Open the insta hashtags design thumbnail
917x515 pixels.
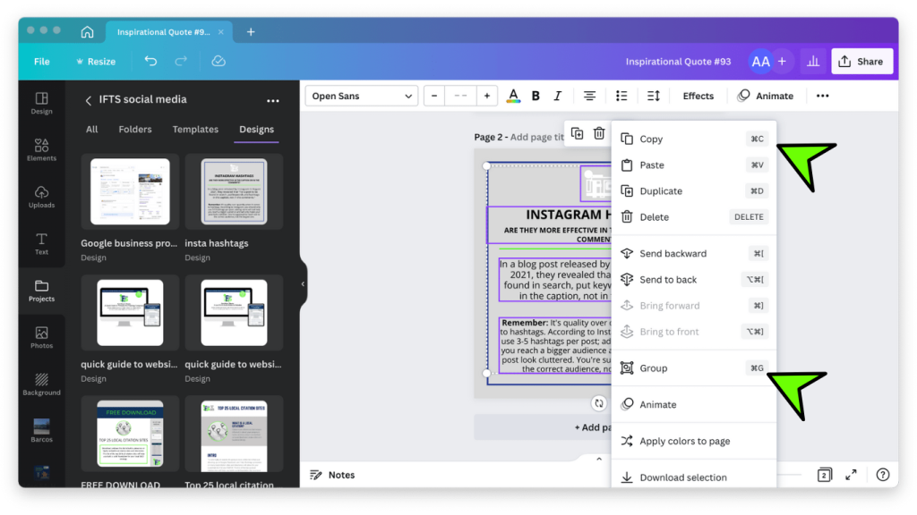click(234, 191)
